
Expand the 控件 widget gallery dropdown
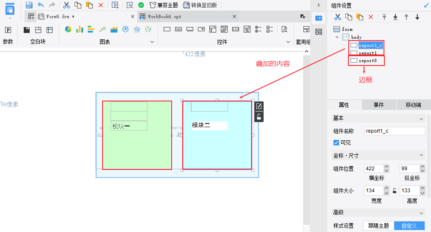(288, 42)
